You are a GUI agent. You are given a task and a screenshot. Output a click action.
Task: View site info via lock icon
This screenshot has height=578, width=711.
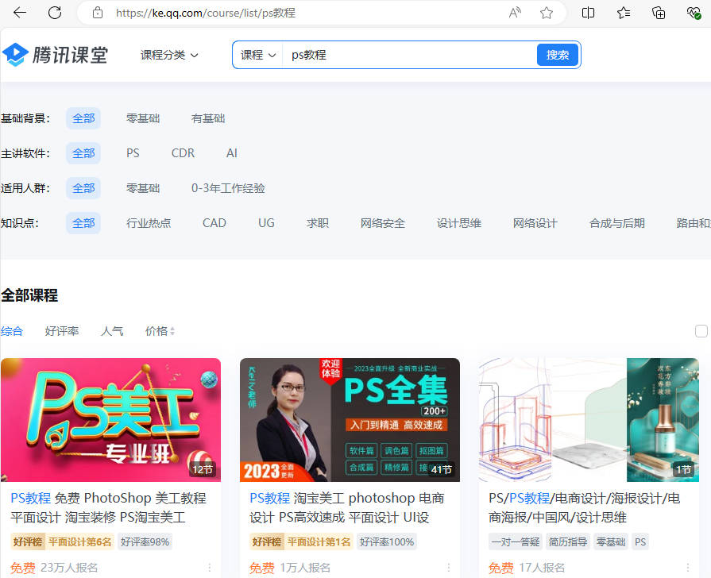pos(98,13)
